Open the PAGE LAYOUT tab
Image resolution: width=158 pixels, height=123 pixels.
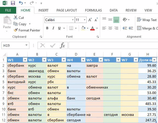67,10
